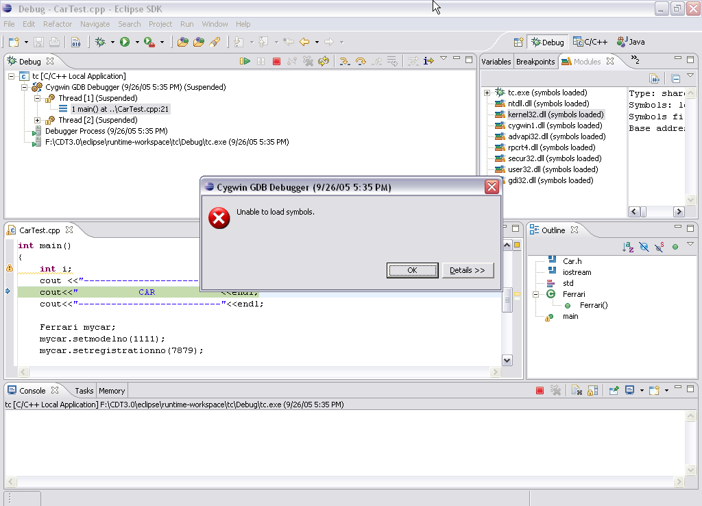The height and width of the screenshot is (506, 702).
Task: Click the Step Over icon in Debug view
Action: (x=361, y=61)
